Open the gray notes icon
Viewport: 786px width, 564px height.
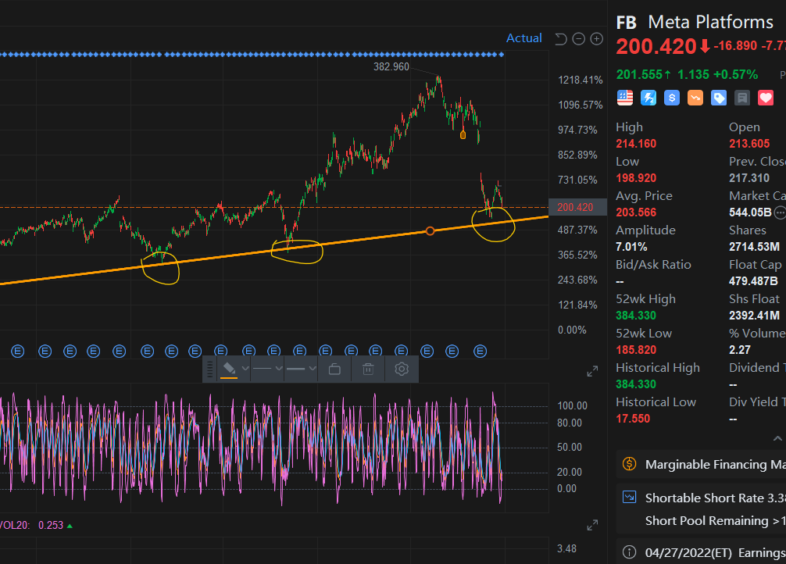tap(742, 98)
